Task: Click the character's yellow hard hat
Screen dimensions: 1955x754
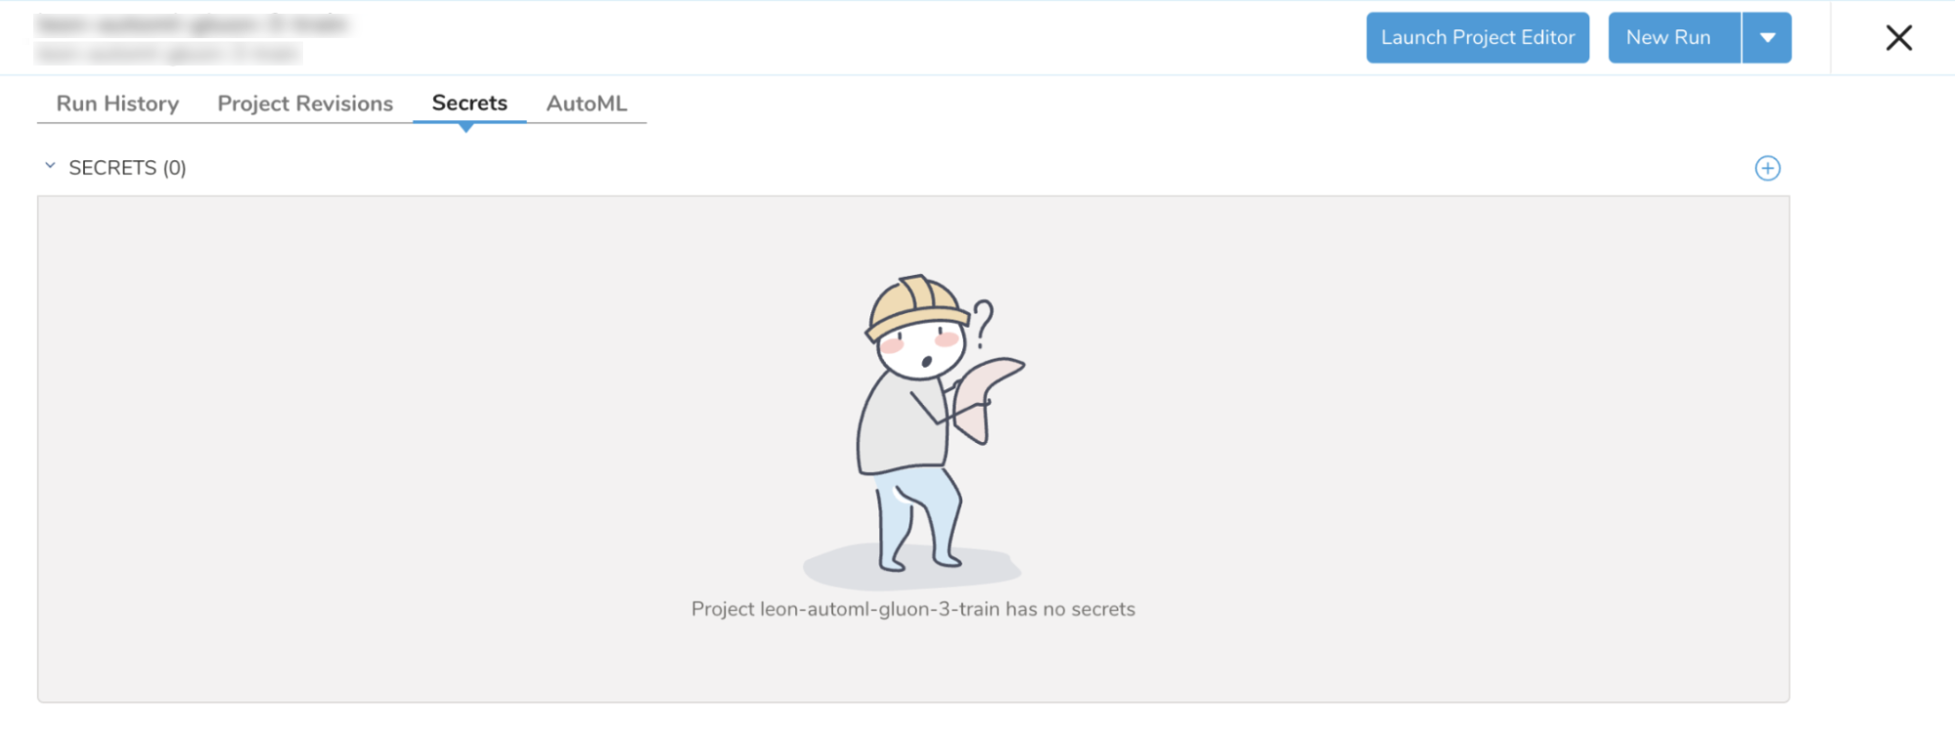Action: click(915, 306)
